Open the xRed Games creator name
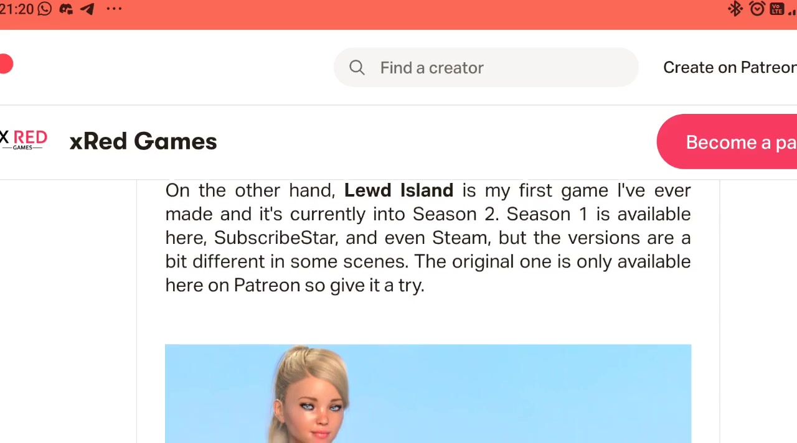 point(143,141)
